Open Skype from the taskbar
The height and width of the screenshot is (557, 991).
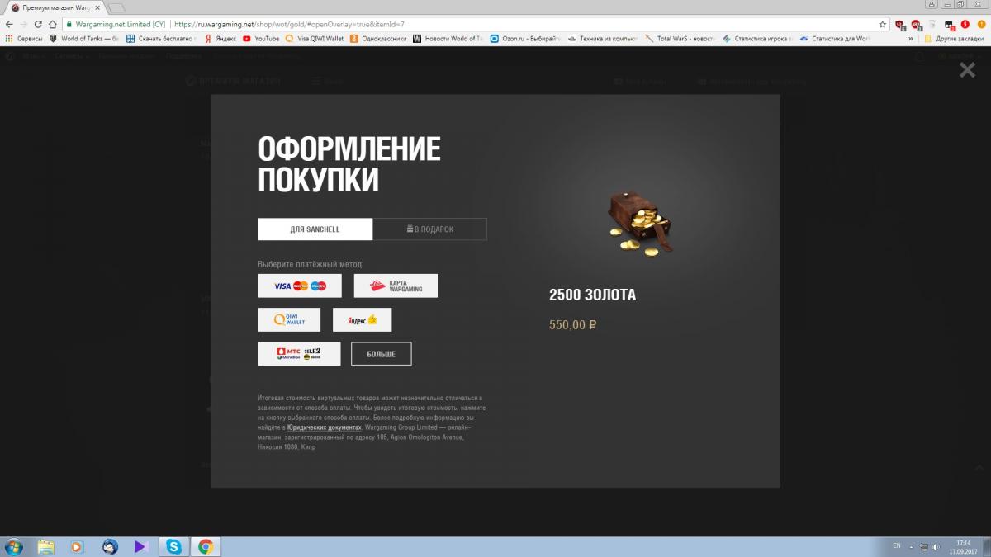(x=173, y=546)
